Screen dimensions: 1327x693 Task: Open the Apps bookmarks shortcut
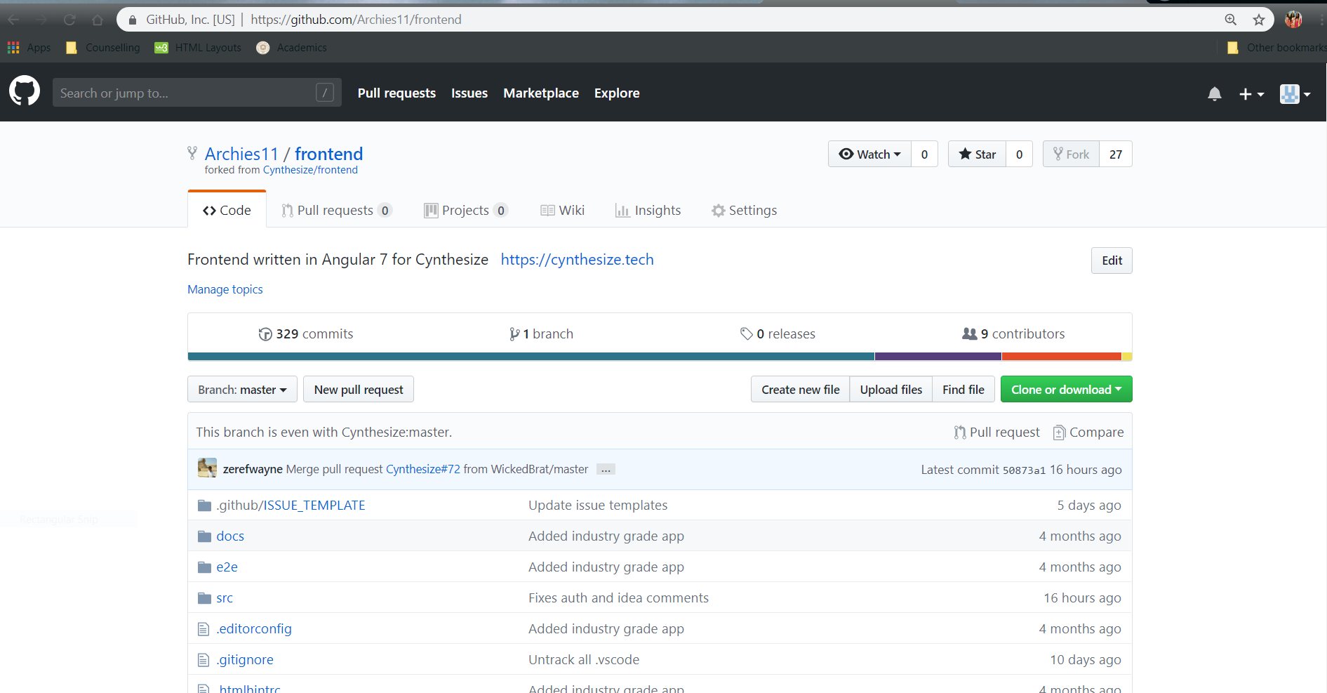29,48
